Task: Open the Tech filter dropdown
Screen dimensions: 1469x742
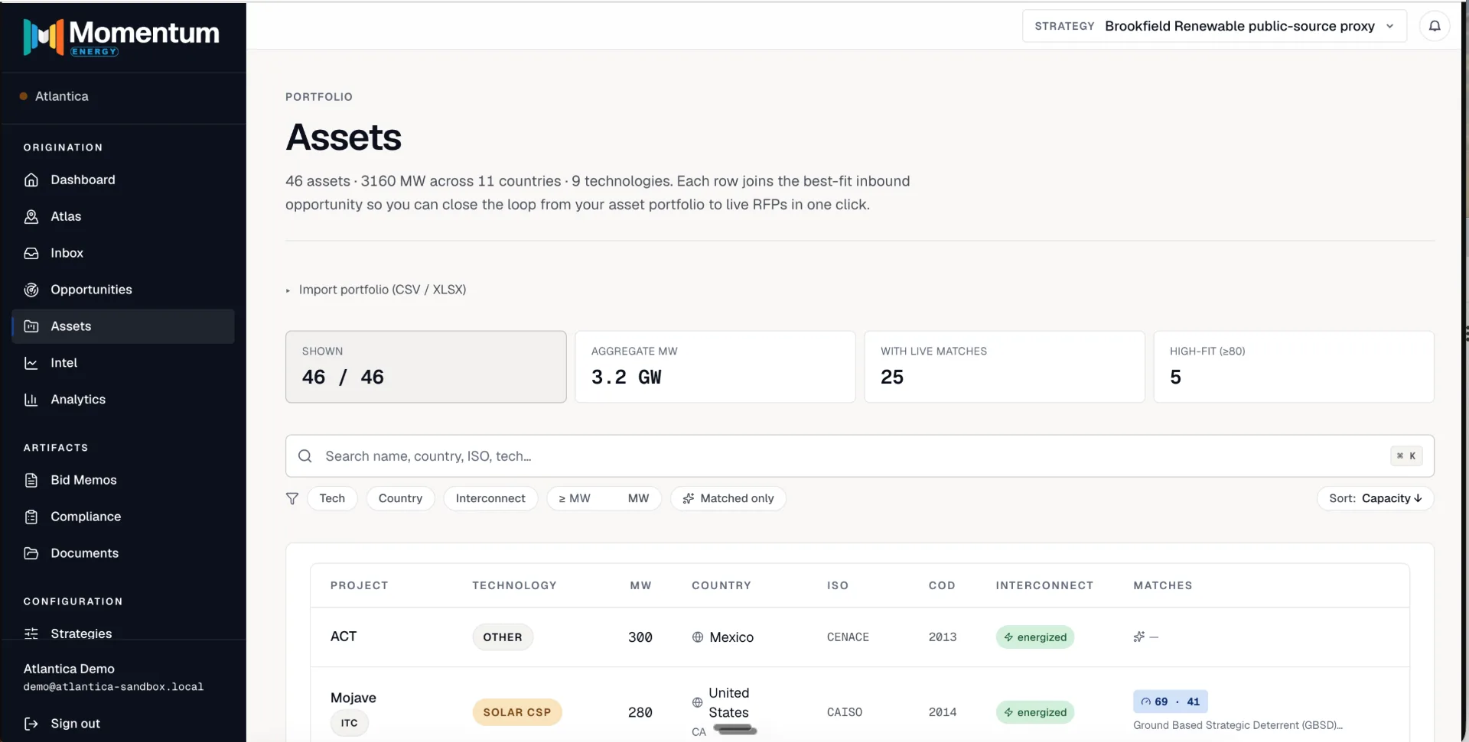Action: [332, 498]
